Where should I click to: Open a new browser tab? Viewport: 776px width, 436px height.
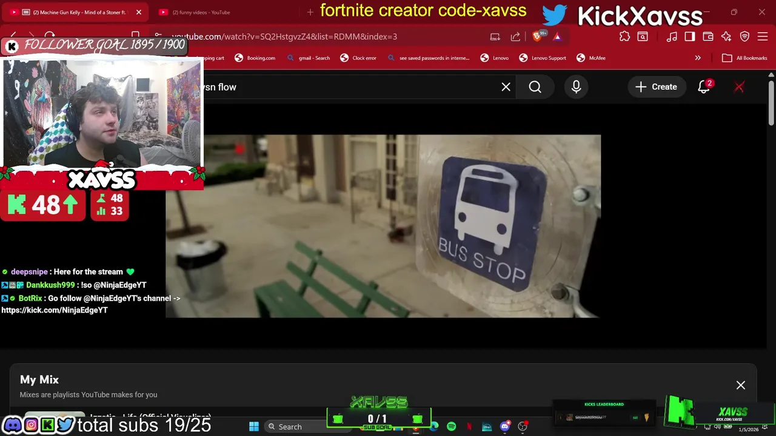point(310,12)
